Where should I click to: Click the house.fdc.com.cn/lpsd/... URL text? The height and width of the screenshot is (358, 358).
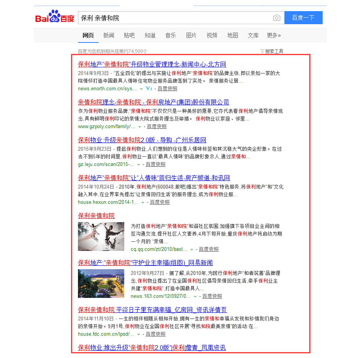tap(106, 334)
